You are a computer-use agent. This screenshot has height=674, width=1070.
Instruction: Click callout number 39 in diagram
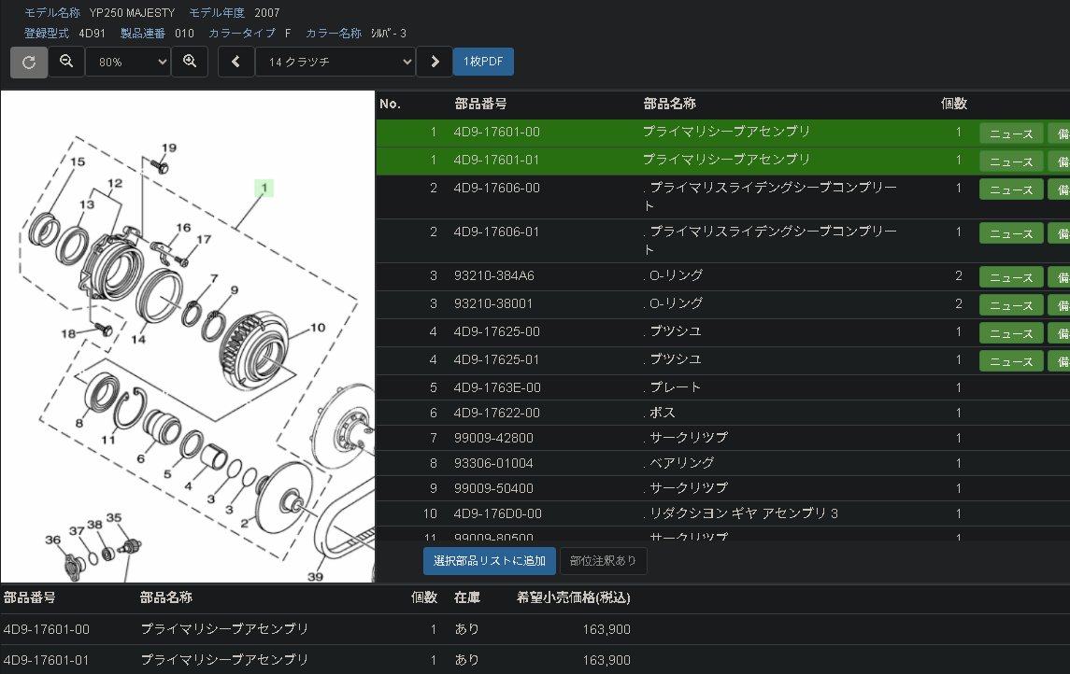[315, 577]
